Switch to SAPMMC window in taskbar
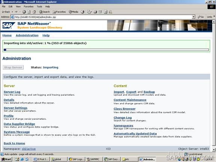The image size is (216, 162). pyautogui.click(x=94, y=159)
